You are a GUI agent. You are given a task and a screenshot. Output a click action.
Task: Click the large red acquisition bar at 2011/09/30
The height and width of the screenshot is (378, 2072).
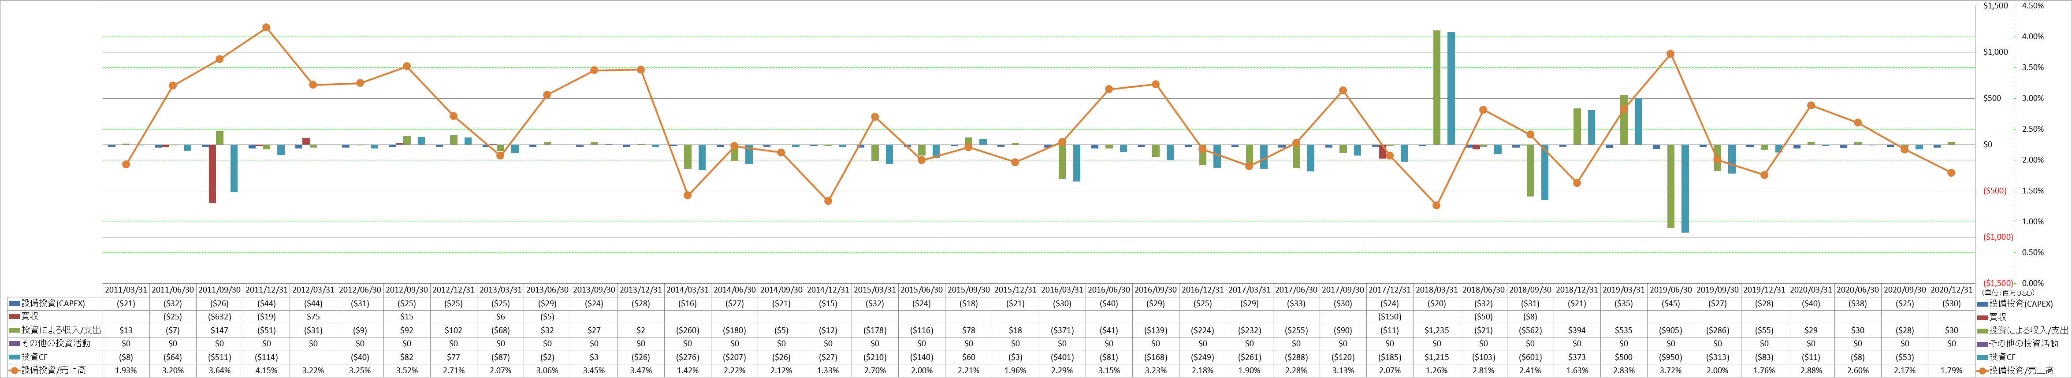click(212, 174)
